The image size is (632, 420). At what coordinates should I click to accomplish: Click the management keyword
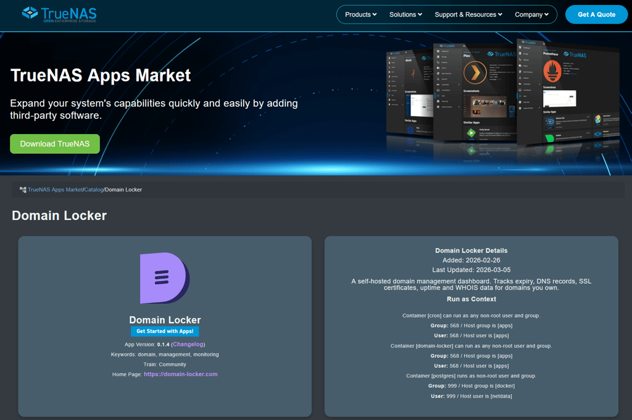(x=176, y=355)
